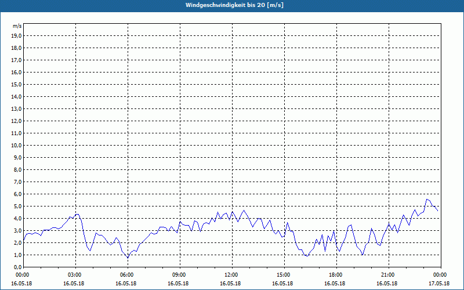Viewport: 464px width, 290px height.
Task: Select the 10,0 y-axis tick label
Action: click(x=16, y=145)
